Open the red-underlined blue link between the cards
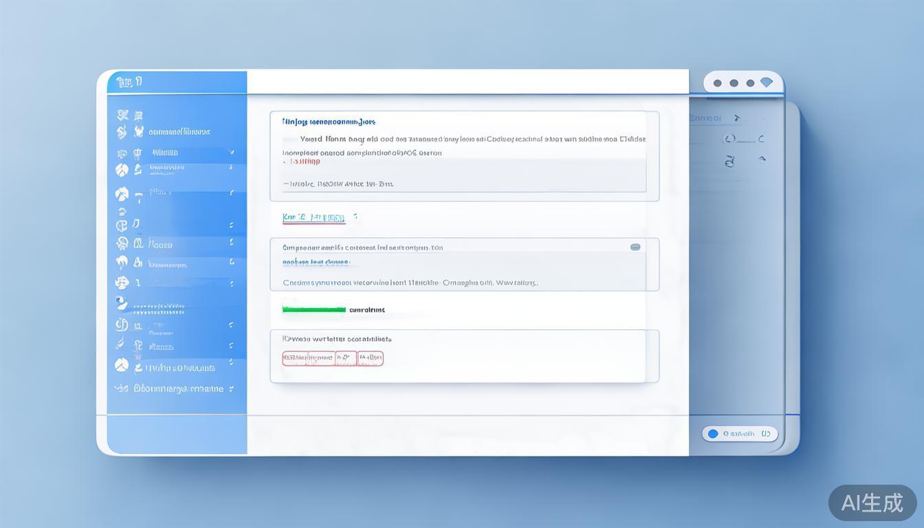The height and width of the screenshot is (528, 924). tap(313, 218)
